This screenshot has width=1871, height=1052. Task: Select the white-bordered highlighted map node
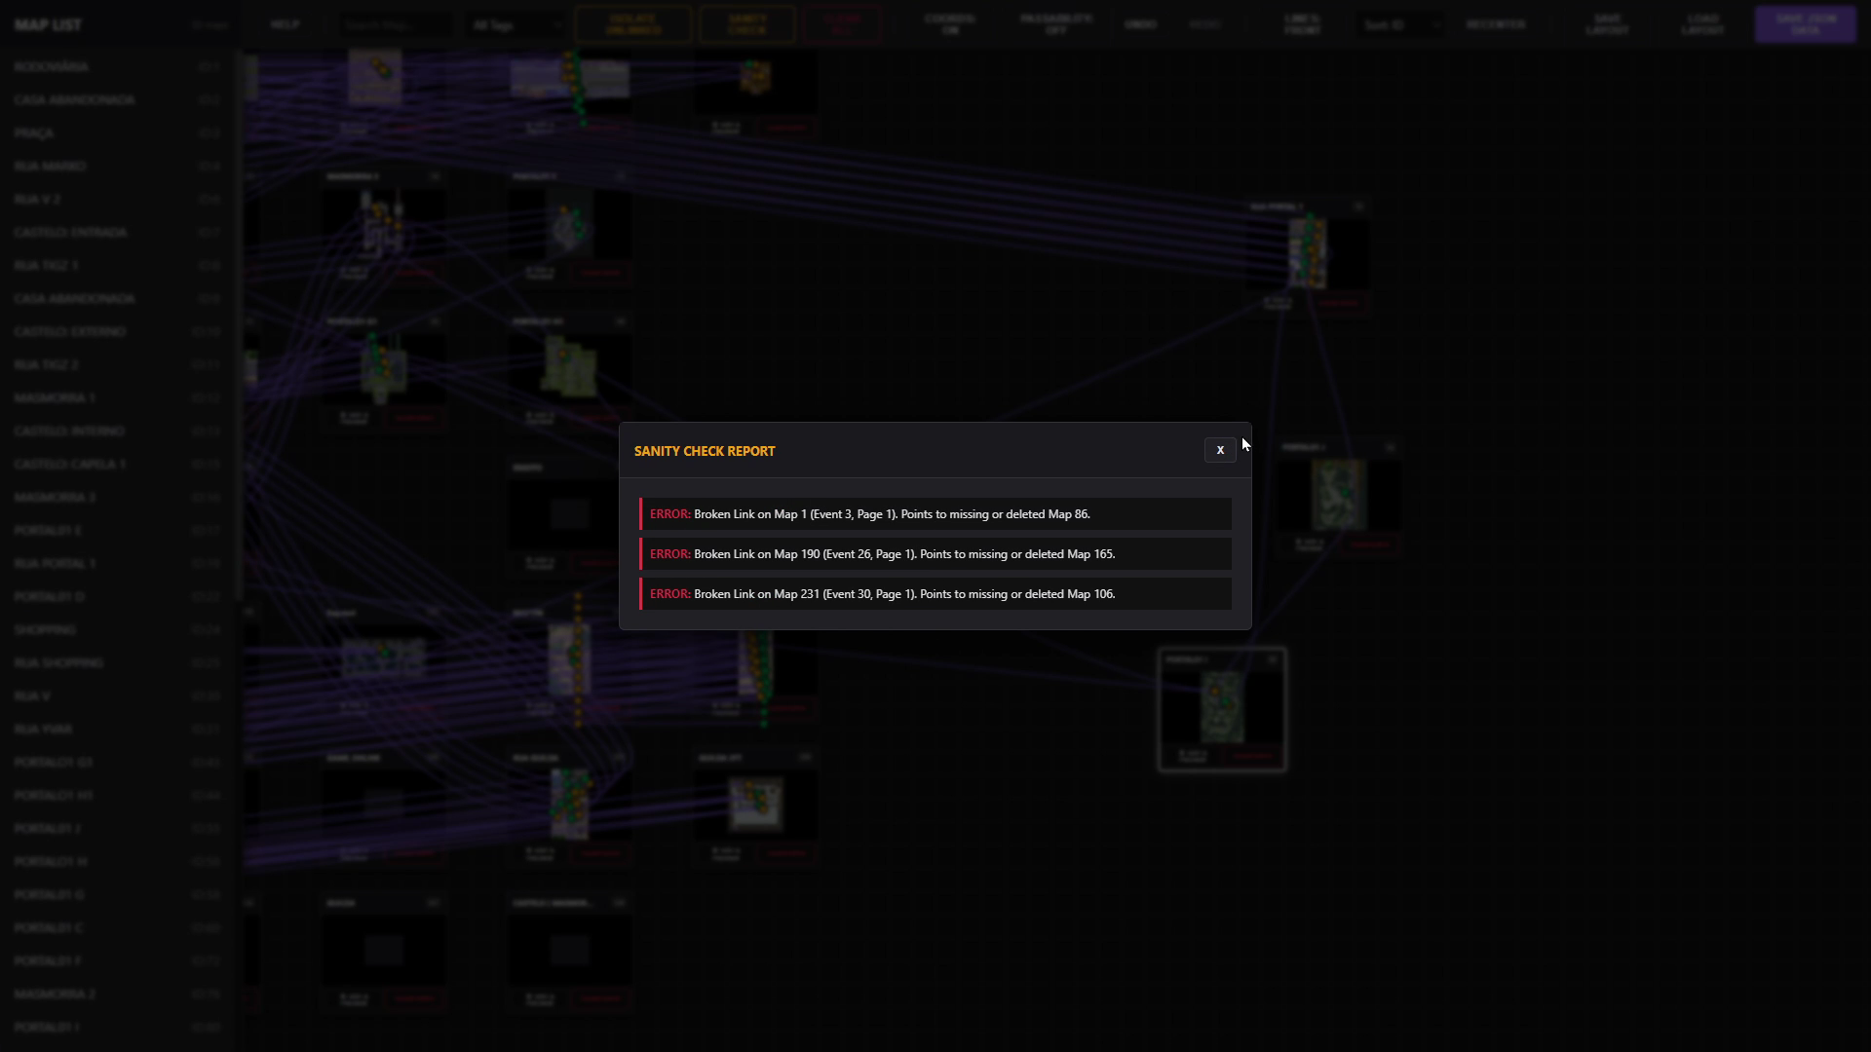pyautogui.click(x=1222, y=709)
